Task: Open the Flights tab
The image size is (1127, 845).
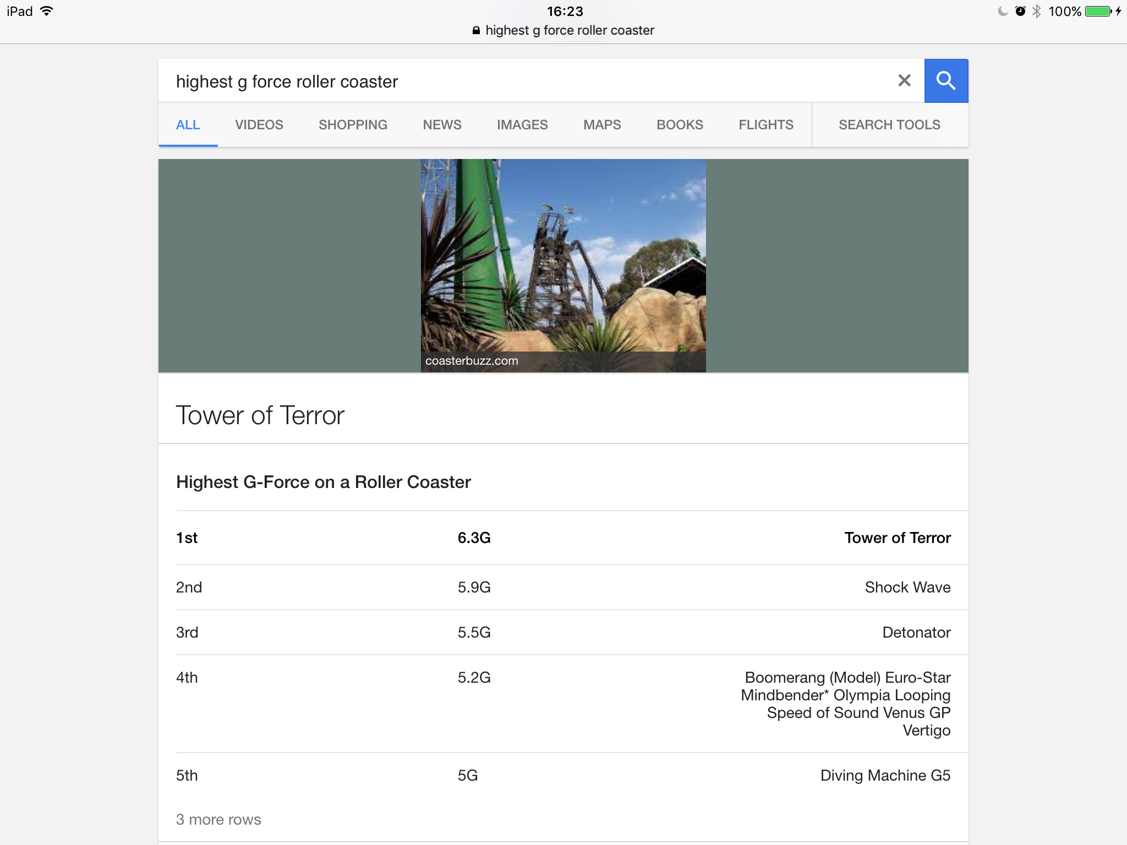Action: [765, 125]
